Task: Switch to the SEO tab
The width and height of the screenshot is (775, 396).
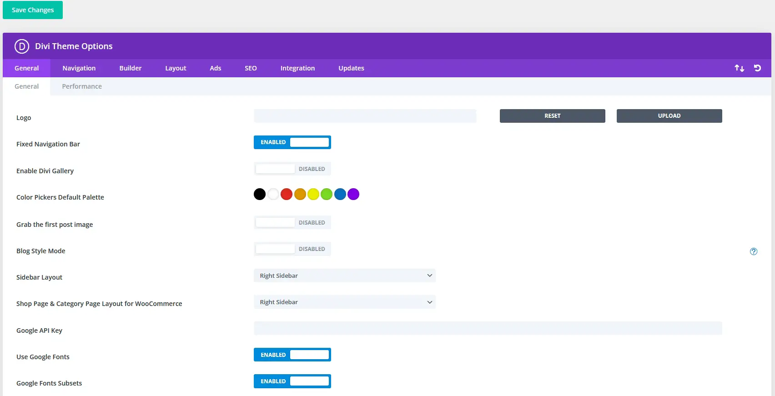Action: 251,68
